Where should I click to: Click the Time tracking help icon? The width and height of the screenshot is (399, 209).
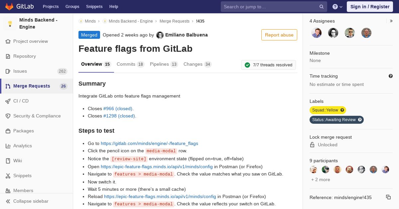tap(391, 76)
